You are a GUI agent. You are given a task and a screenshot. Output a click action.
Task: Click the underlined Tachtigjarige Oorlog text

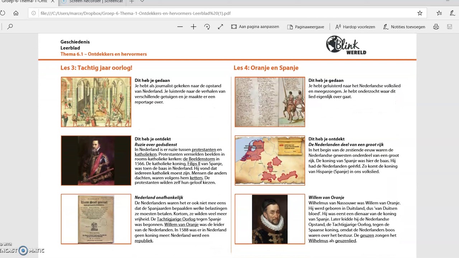pos(176,219)
